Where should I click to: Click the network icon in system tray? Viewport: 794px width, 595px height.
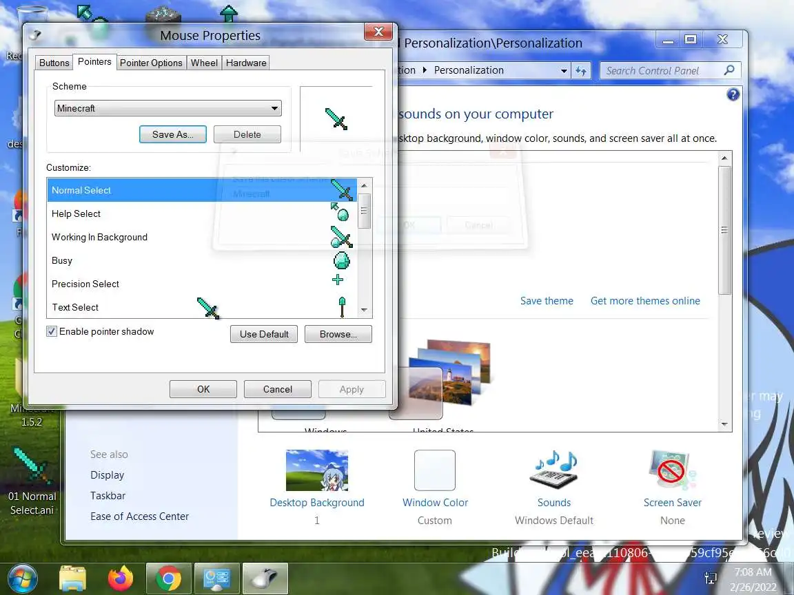coord(710,578)
